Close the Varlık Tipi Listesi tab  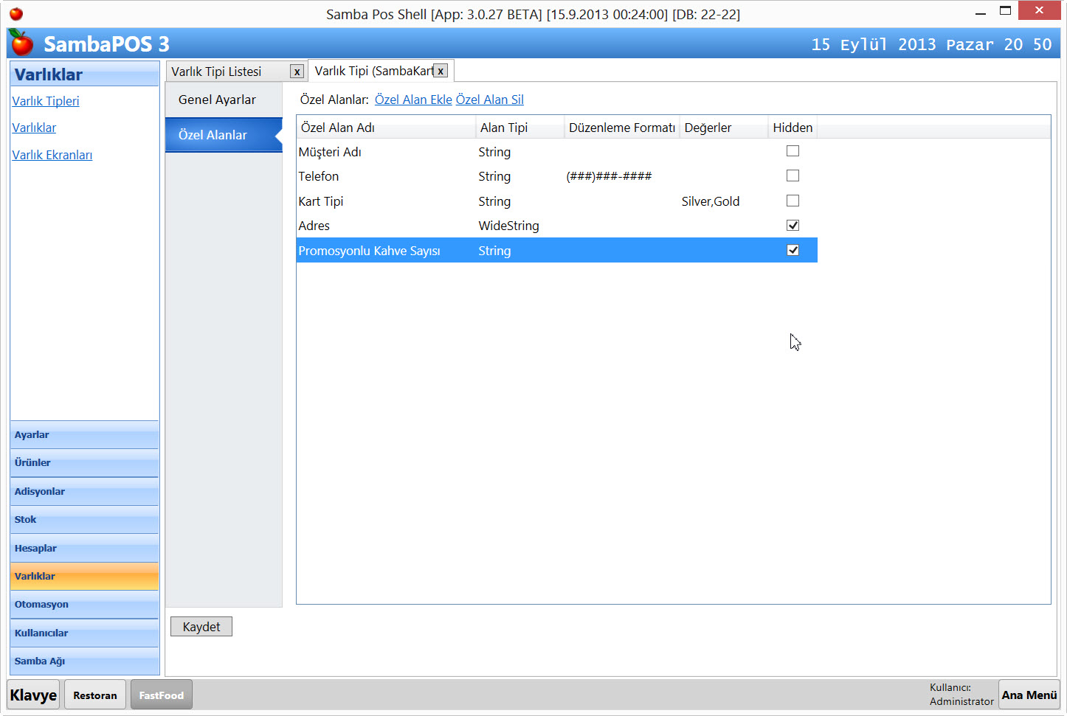click(x=297, y=72)
